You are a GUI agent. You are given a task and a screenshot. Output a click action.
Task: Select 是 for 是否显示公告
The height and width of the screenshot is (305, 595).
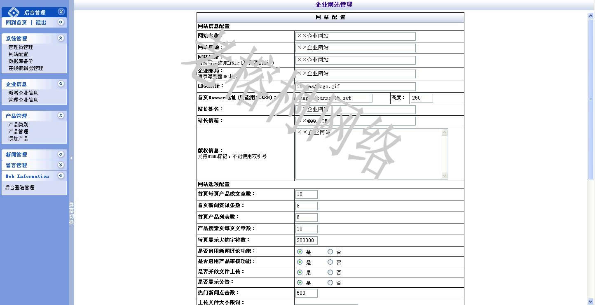pos(300,282)
